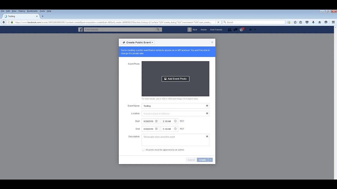This screenshot has height=189, width=337.
Task: Open the Bookmarks menu in Firefox
Action: (32, 11)
